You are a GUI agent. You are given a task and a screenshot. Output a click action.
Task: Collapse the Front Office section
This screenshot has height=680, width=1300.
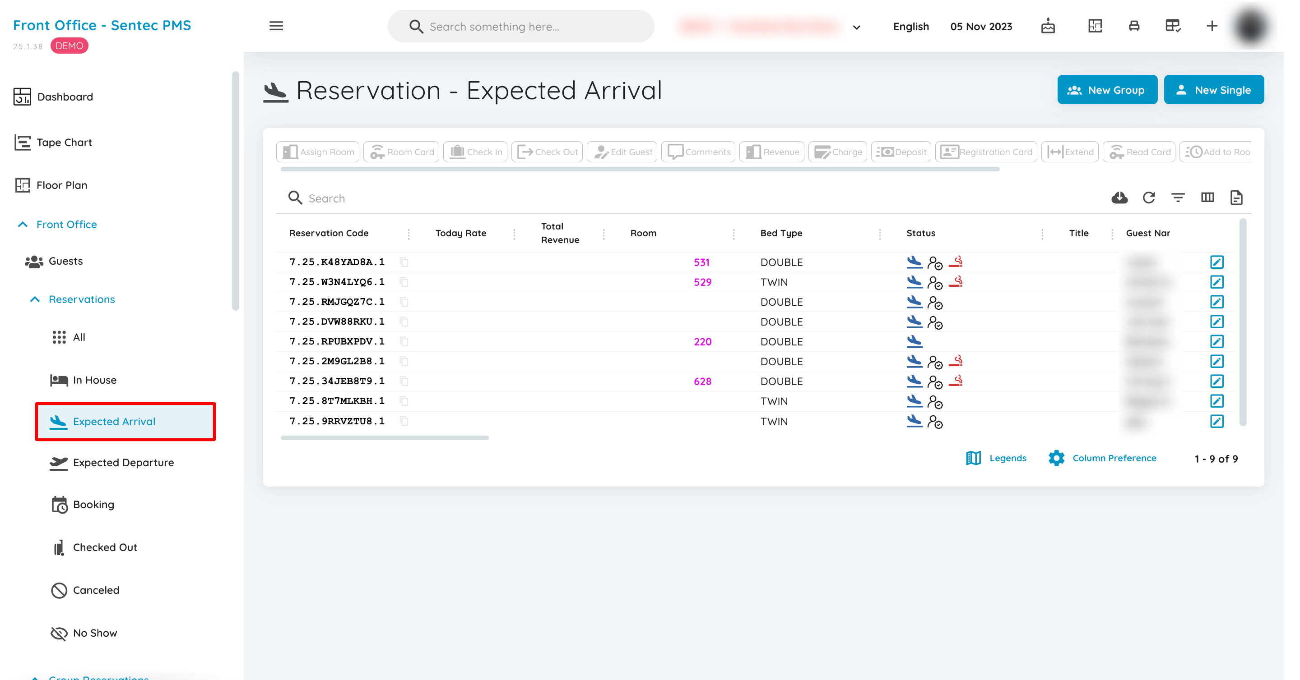(22, 225)
